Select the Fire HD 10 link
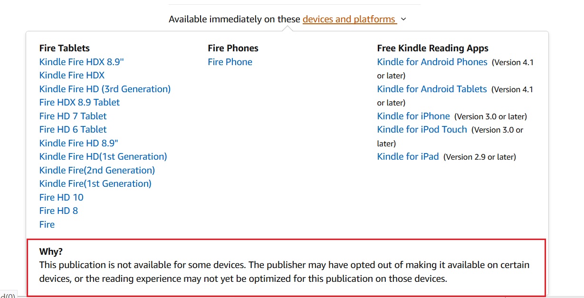Image resolution: width=584 pixels, height=298 pixels. pyautogui.click(x=61, y=197)
